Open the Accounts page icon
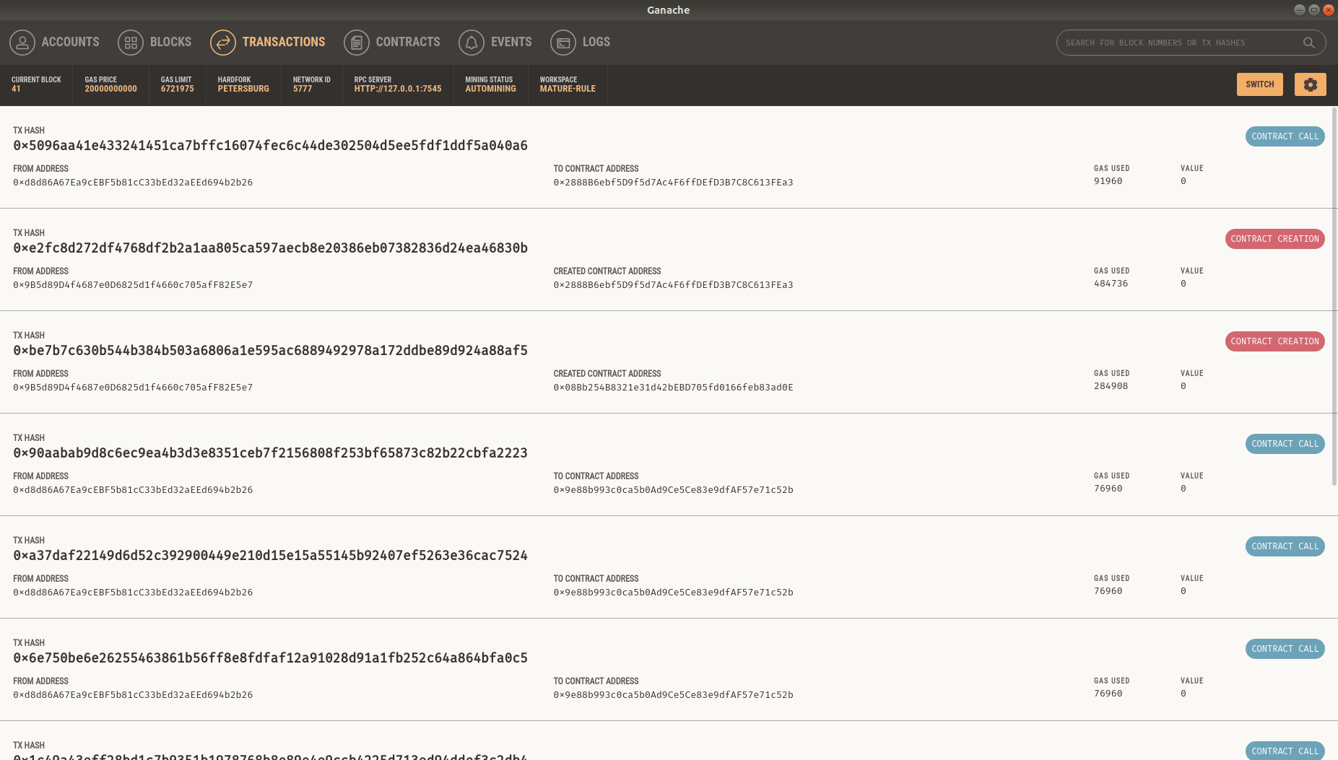Image resolution: width=1338 pixels, height=760 pixels. [x=22, y=43]
